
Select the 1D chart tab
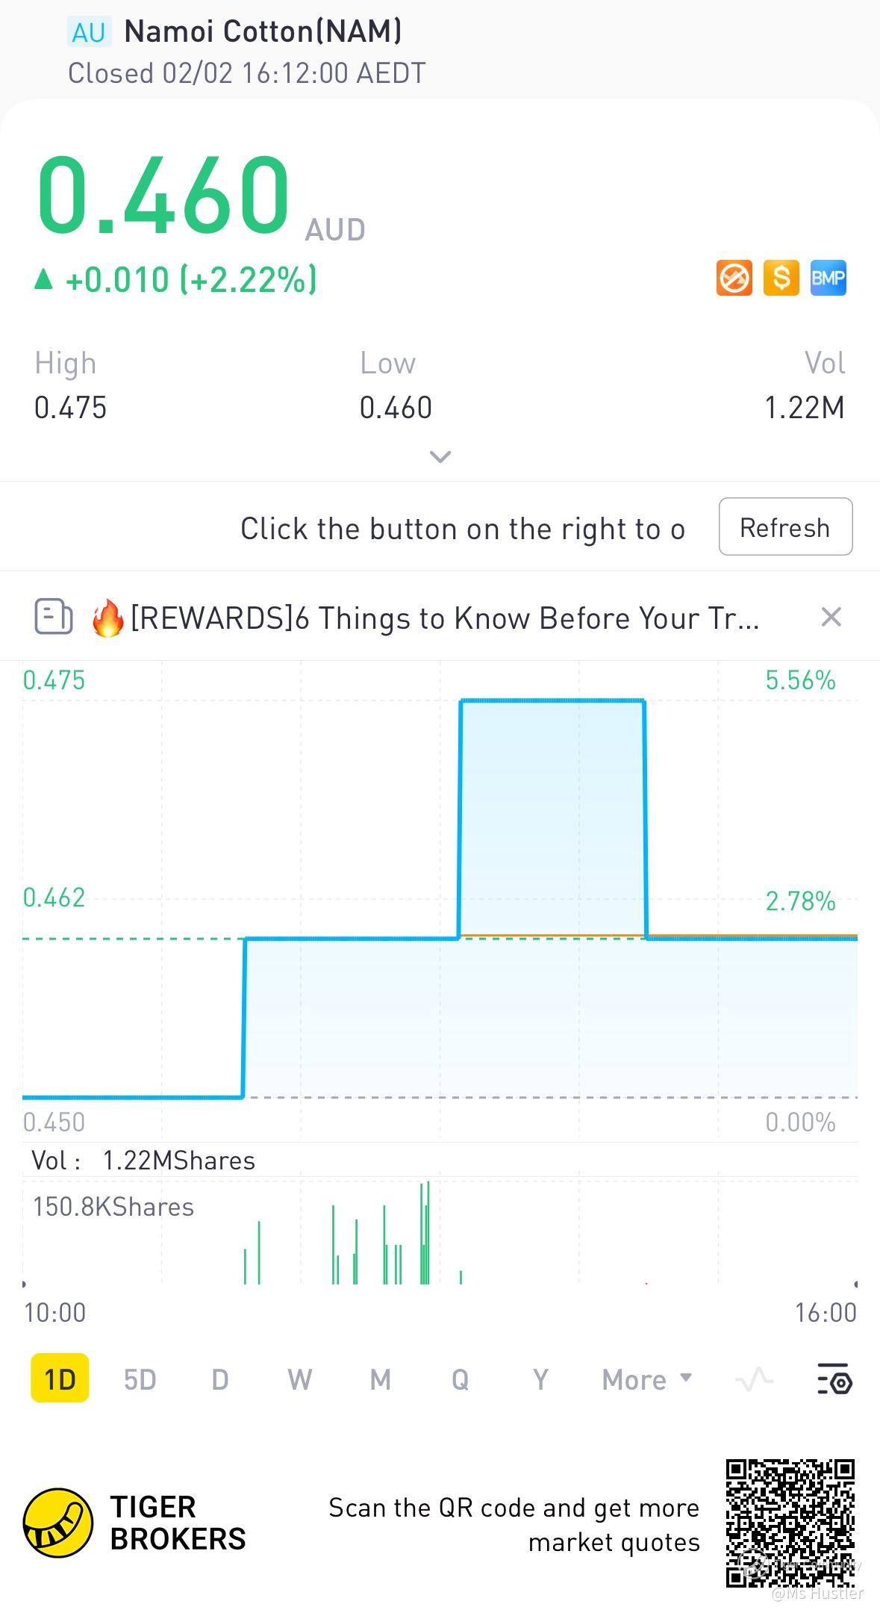[60, 1379]
